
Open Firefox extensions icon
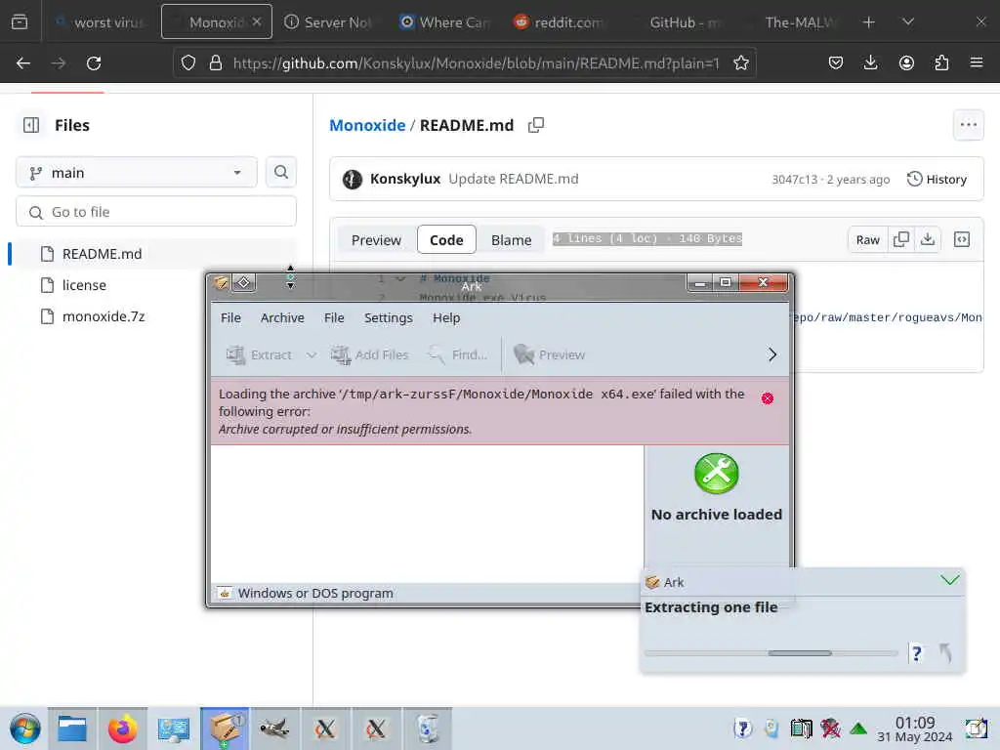point(941,62)
